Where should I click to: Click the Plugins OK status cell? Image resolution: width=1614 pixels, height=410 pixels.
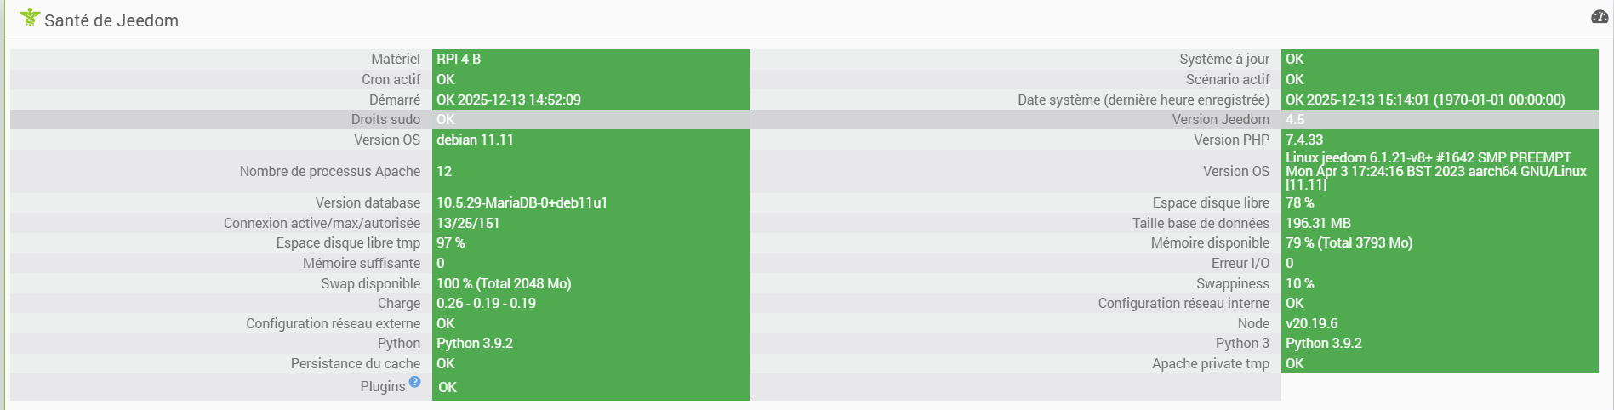[x=448, y=387]
